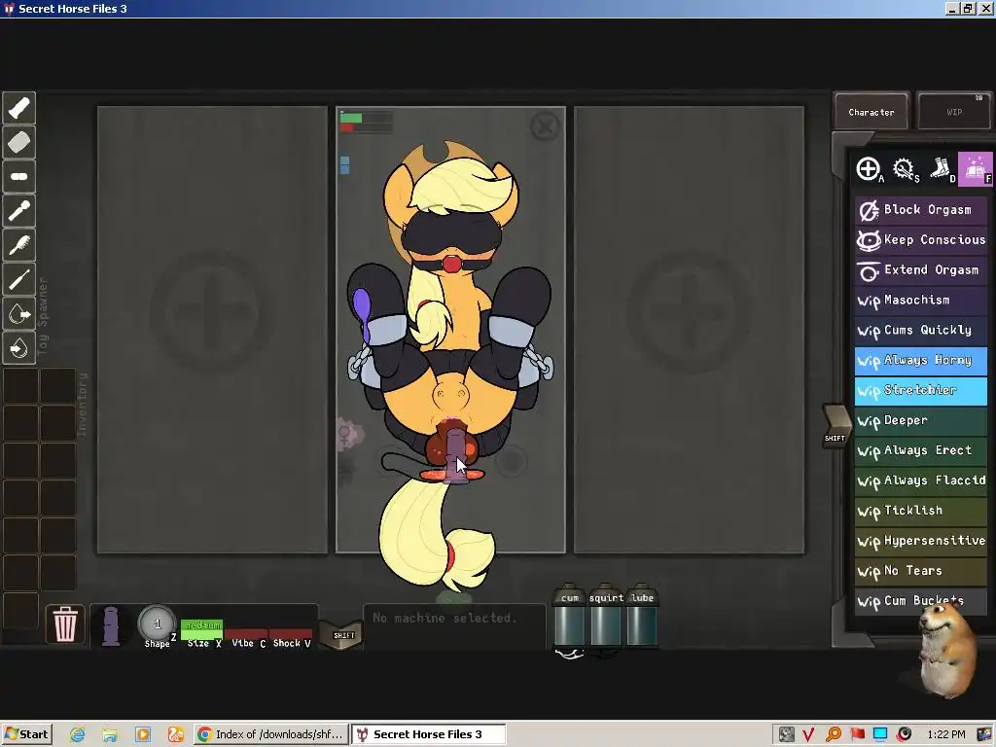Add character in the left empty panel
996x747 pixels.
tap(212, 313)
